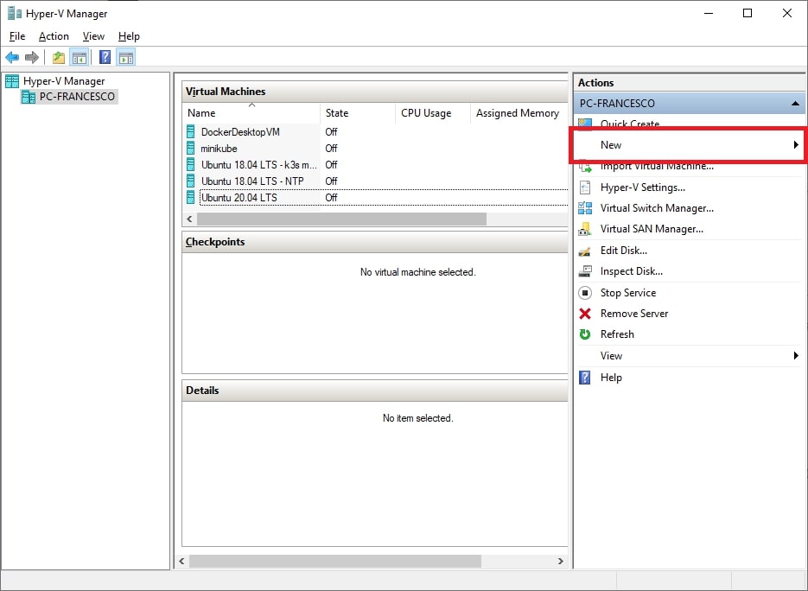808x591 pixels.
Task: Click the red X Remove Server icon
Action: coord(585,314)
